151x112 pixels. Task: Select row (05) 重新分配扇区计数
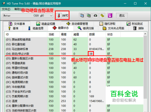click(x=74, y=59)
